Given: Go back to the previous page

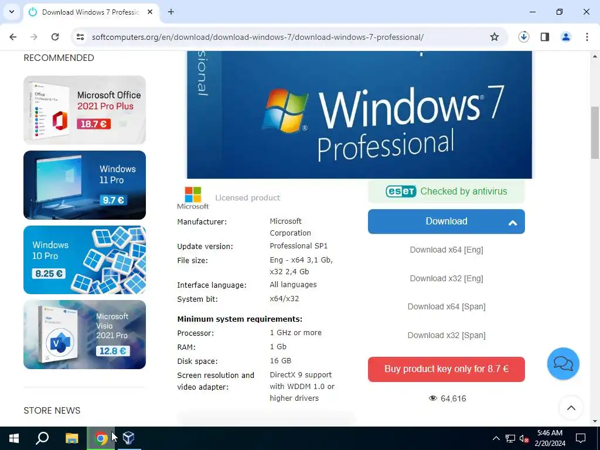Looking at the screenshot, I should 13,37.
